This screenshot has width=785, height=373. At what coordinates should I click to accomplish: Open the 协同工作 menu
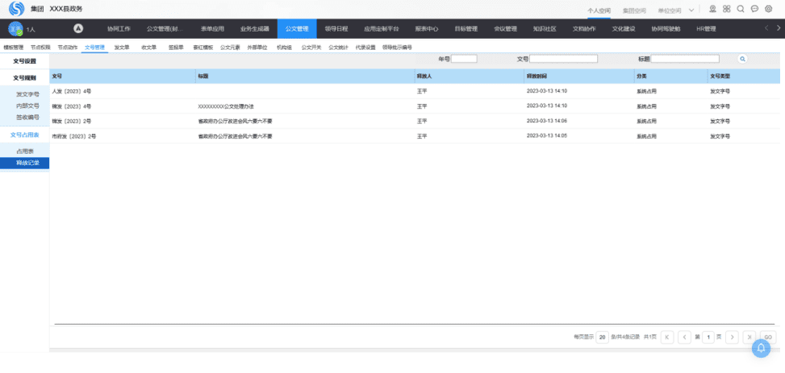tap(119, 29)
